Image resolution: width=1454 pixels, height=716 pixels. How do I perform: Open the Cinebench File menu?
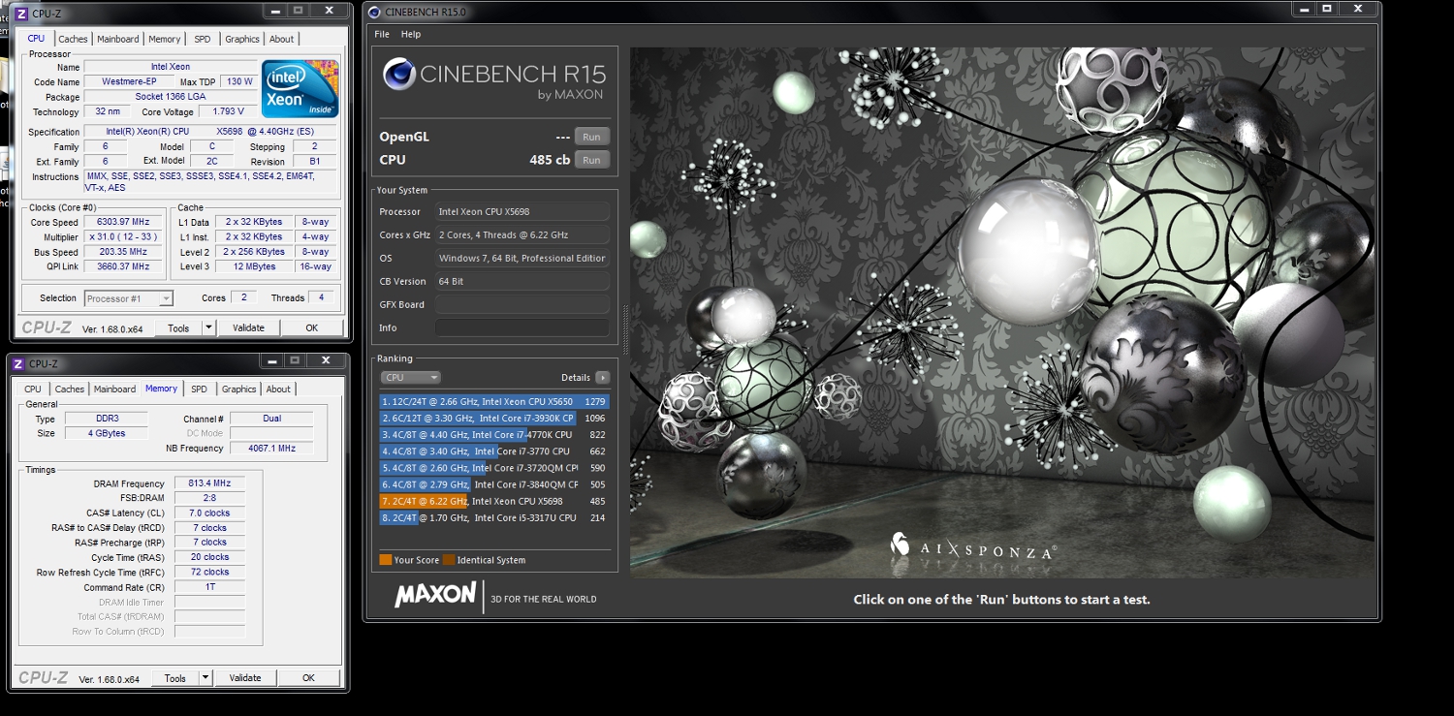382,34
